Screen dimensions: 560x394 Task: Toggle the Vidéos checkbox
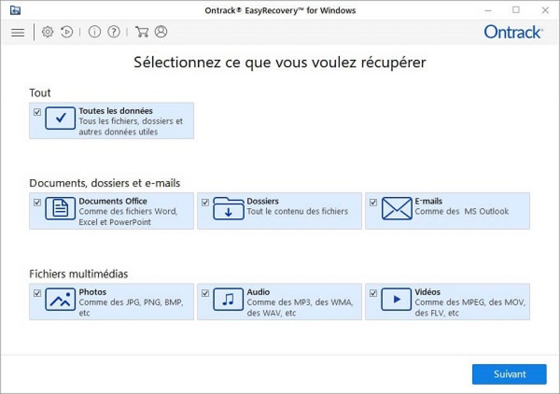(x=373, y=293)
